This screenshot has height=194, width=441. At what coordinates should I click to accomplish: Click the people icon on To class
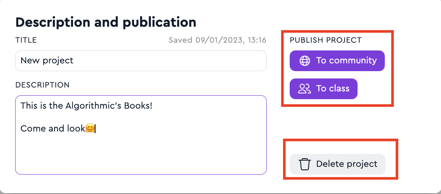pyautogui.click(x=305, y=89)
